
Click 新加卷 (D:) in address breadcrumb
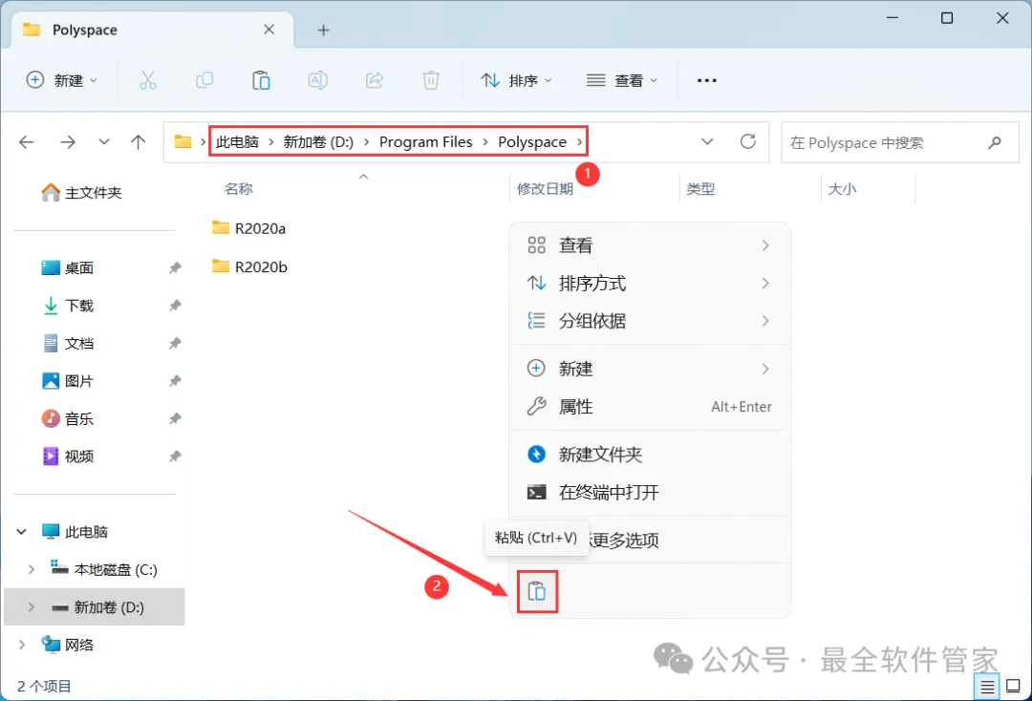click(x=318, y=142)
